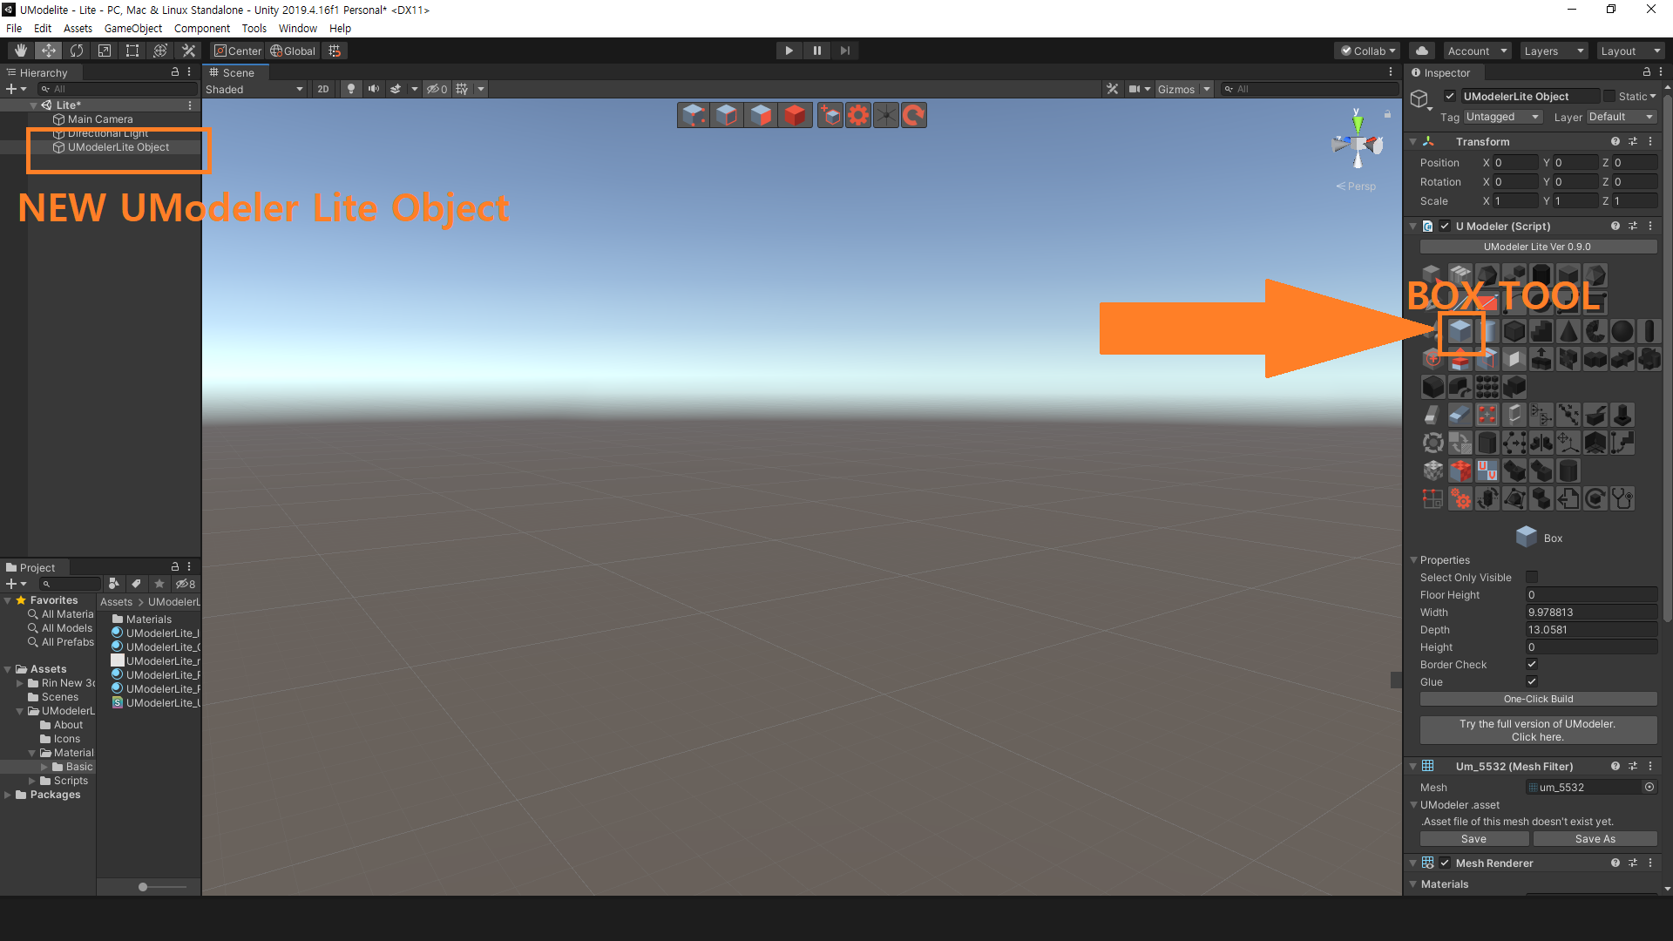Click the Width value field

(x=1591, y=613)
